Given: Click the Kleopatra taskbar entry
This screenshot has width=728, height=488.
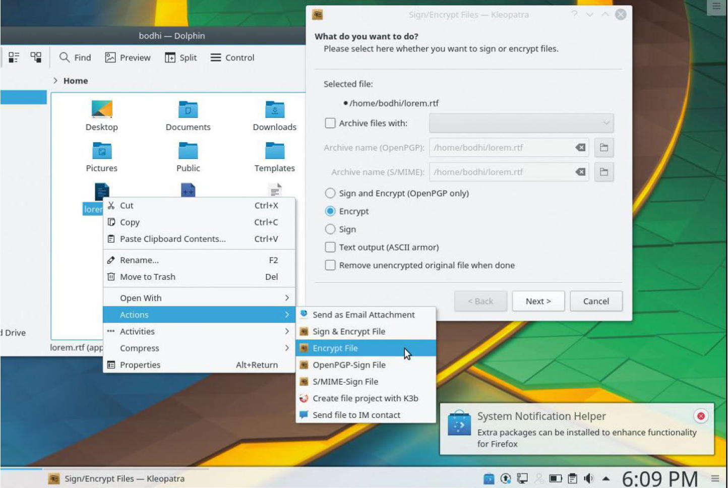Looking at the screenshot, I should [x=117, y=478].
